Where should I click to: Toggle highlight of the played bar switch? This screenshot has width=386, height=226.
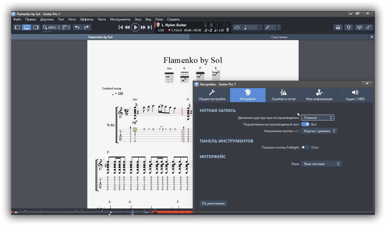pos(305,124)
